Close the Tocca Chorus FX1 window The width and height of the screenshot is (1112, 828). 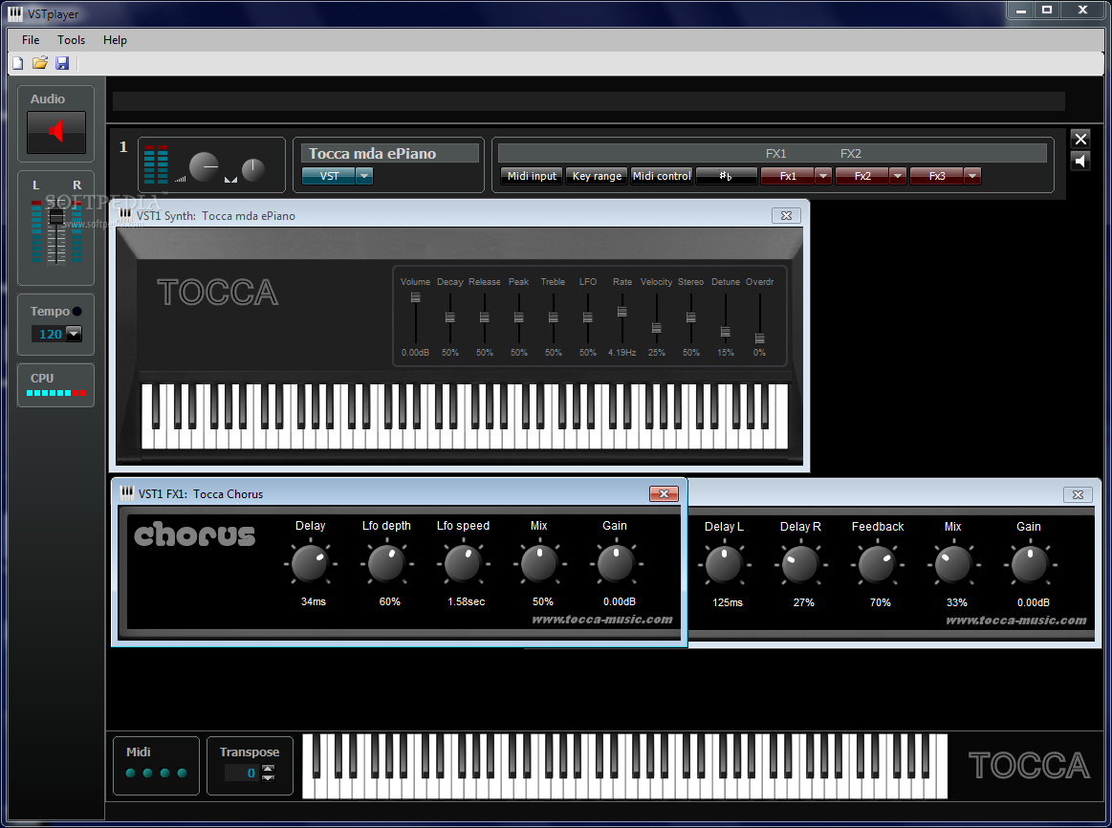pyautogui.click(x=664, y=493)
